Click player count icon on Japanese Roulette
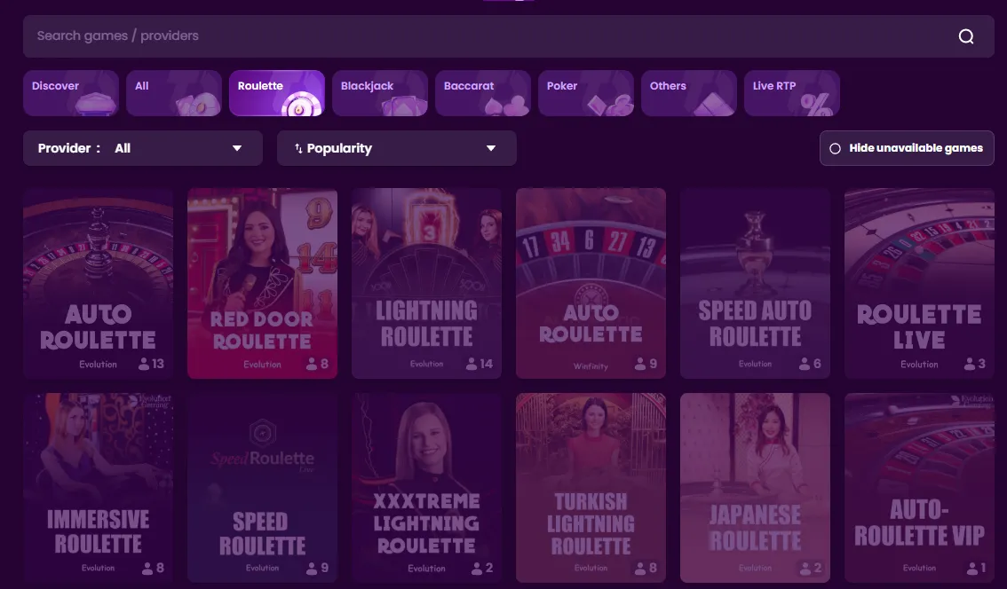 805,569
